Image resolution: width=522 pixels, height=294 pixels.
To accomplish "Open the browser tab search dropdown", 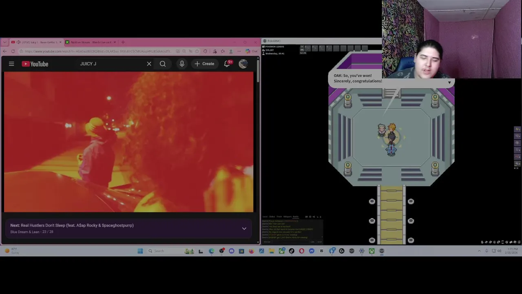I will (4, 42).
